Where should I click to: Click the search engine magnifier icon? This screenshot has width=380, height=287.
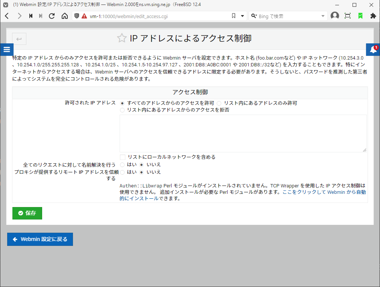254,16
